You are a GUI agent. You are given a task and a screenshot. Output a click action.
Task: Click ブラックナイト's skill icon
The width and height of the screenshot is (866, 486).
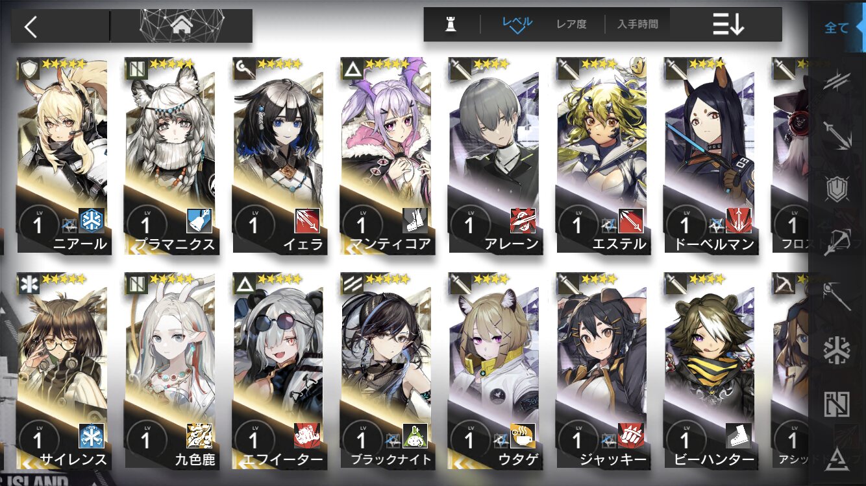tap(415, 435)
